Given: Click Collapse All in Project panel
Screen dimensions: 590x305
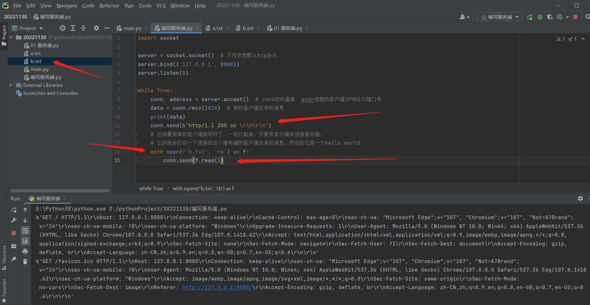Looking at the screenshot, I should (x=83, y=28).
